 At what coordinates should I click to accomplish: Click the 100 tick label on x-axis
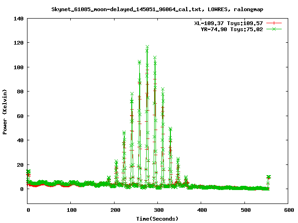tap(71, 210)
